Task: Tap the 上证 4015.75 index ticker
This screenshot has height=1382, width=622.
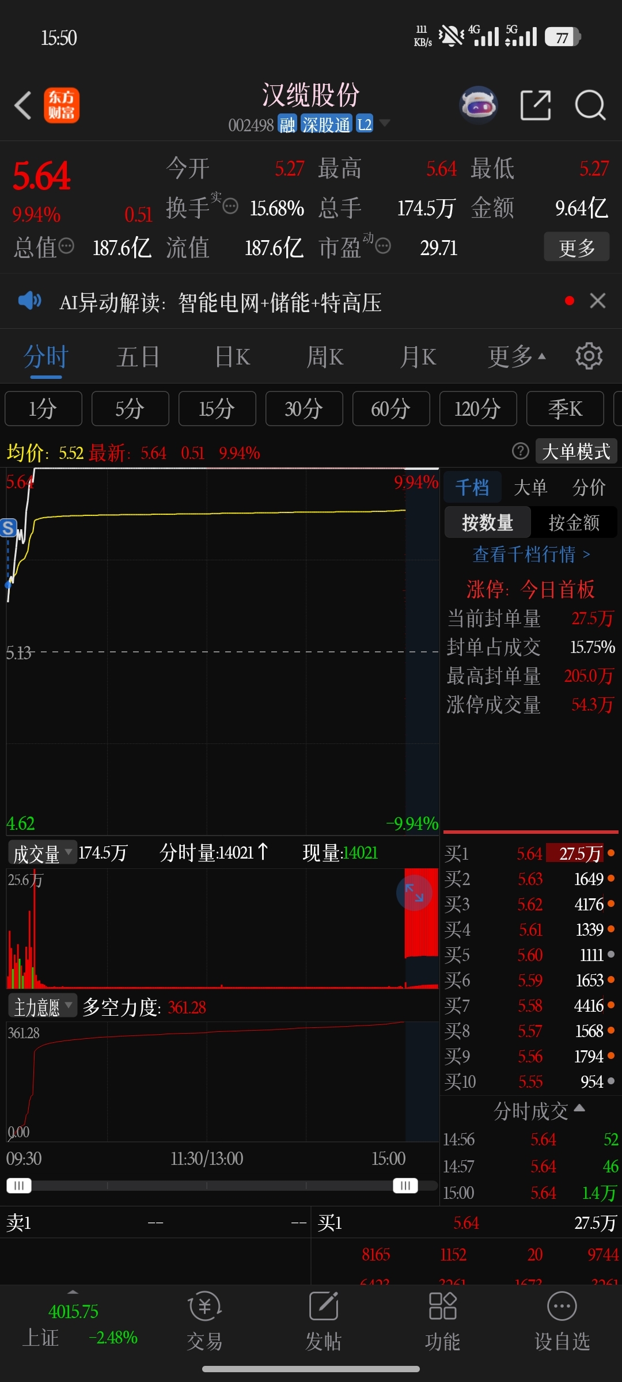Action: click(79, 1323)
